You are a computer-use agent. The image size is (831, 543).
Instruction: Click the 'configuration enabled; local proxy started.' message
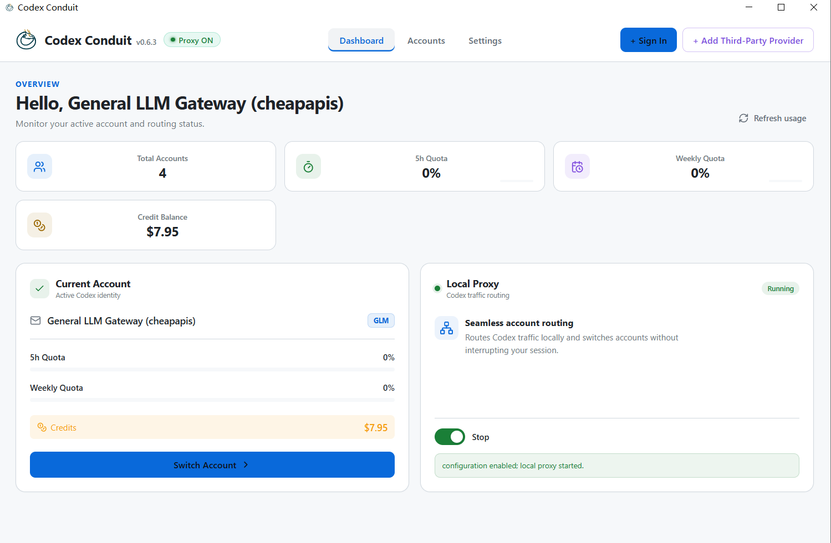coord(513,466)
